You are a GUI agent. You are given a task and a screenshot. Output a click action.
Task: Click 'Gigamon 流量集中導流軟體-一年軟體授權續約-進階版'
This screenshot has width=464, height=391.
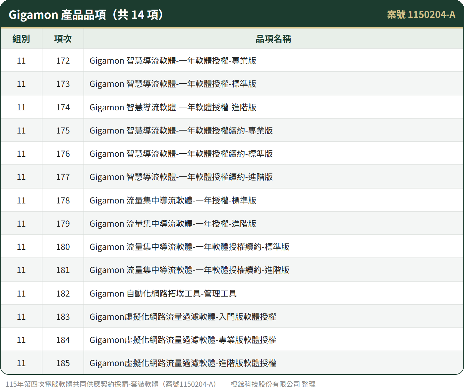tap(190, 270)
